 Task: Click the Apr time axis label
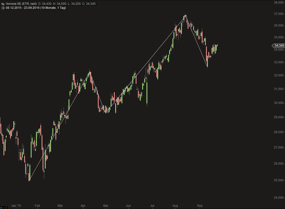[83, 206]
